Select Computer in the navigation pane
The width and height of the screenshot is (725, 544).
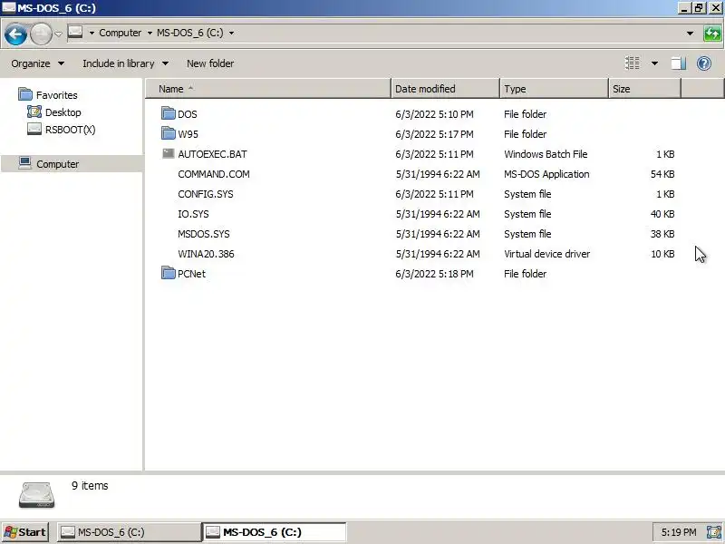tap(58, 164)
